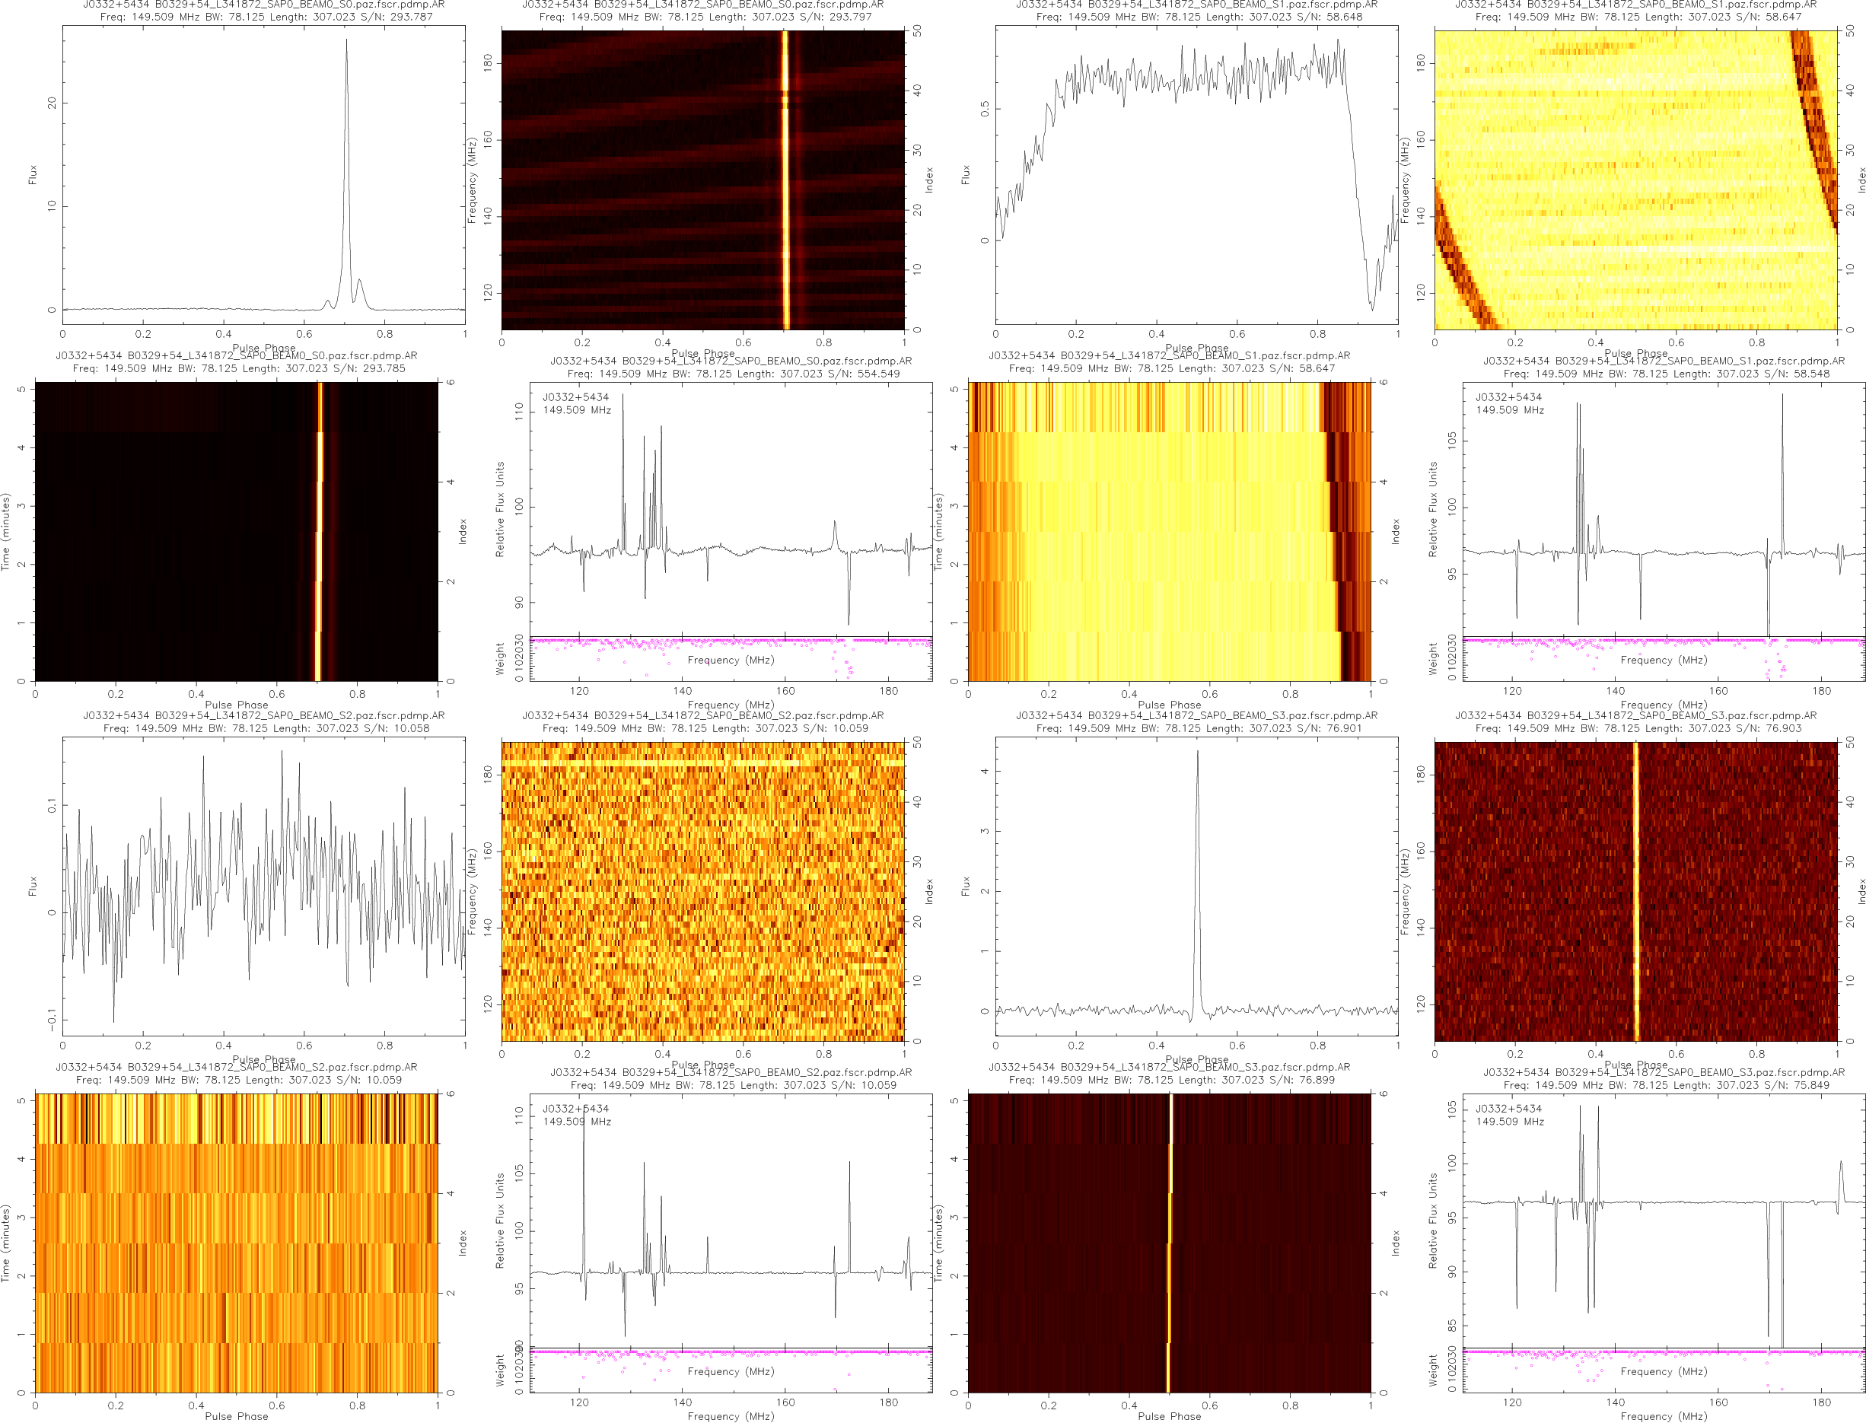The width and height of the screenshot is (1866, 1423).
Task: Click the bright stripe in S3 frequency heatmap
Action: (x=1635, y=891)
